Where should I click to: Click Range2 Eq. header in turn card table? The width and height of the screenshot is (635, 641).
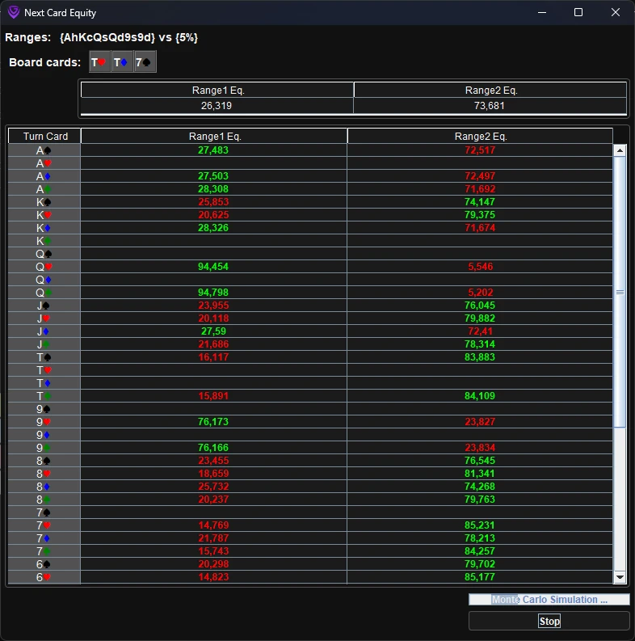(x=480, y=137)
